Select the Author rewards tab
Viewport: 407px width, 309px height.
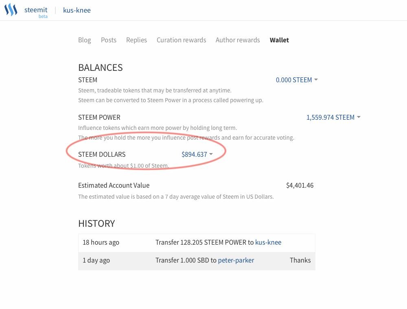point(238,40)
